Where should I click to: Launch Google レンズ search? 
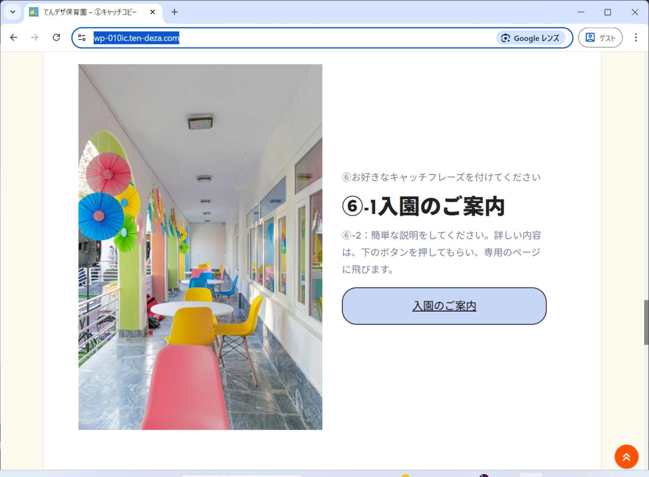pos(531,38)
